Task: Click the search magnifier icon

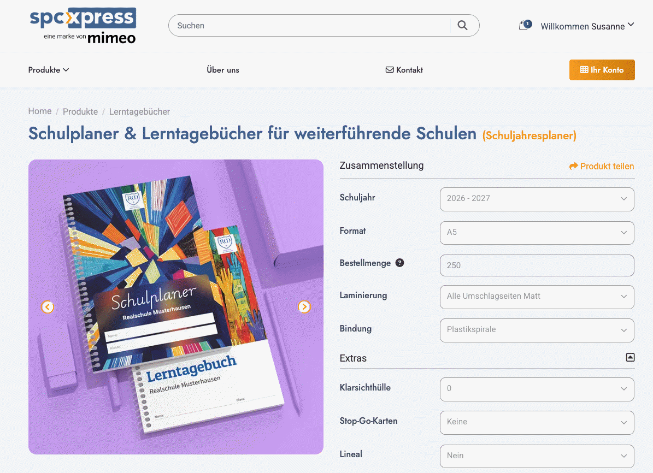Action: tap(462, 26)
